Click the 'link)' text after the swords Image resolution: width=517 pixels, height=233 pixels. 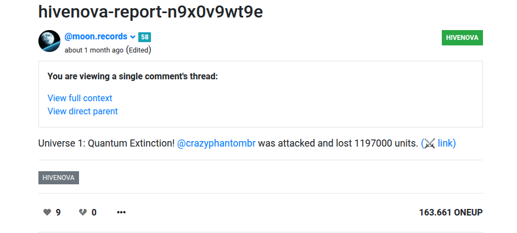coord(447,143)
